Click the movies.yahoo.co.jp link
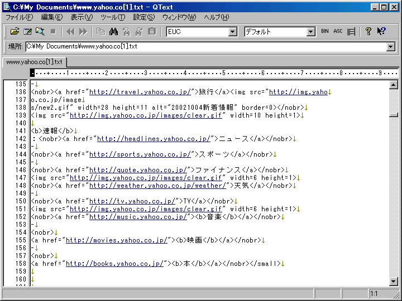Viewport: 402px width, 301px height. tap(116, 240)
